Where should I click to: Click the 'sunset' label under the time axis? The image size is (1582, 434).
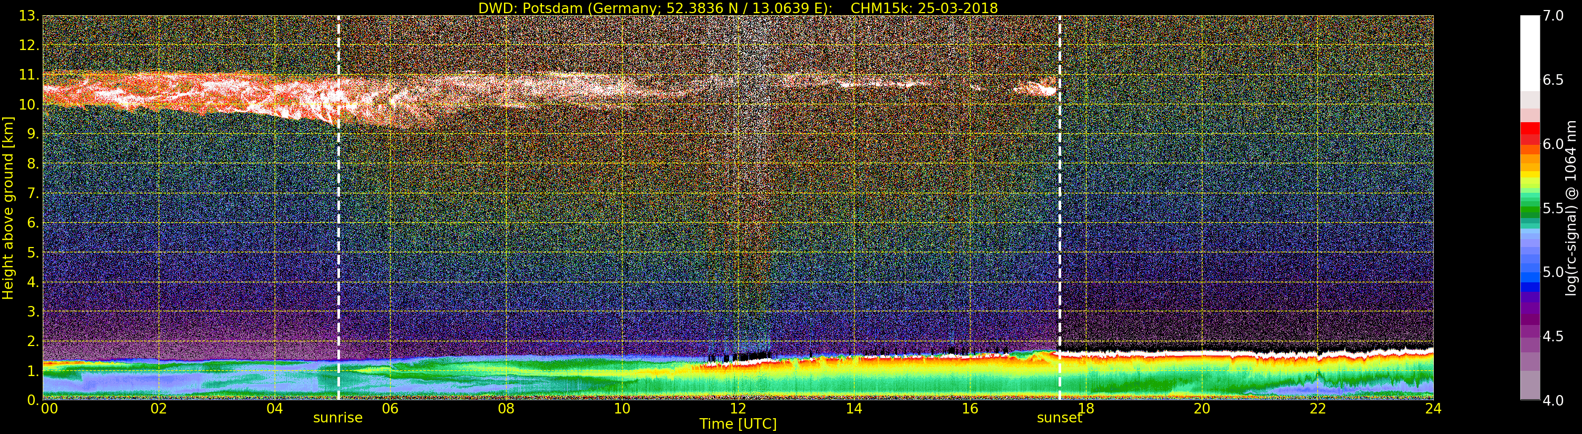1060,418
